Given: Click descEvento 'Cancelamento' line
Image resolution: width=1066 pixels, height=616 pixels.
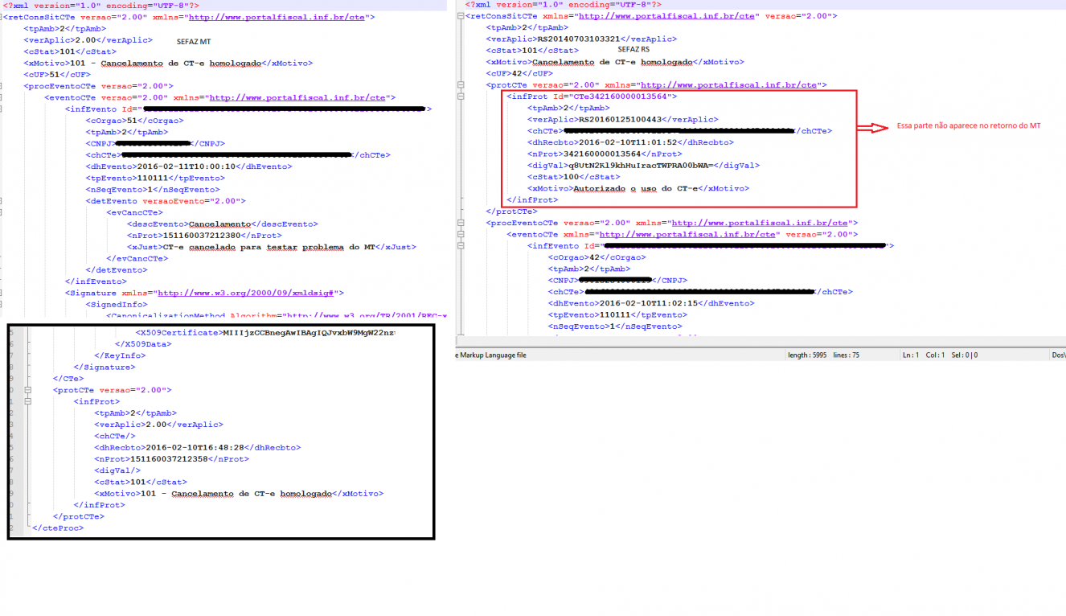Looking at the screenshot, I should coord(222,224).
